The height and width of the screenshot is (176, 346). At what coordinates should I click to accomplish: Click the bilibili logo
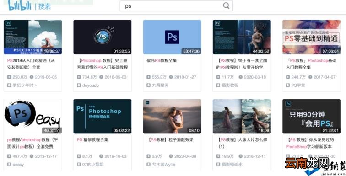pos(19,5)
